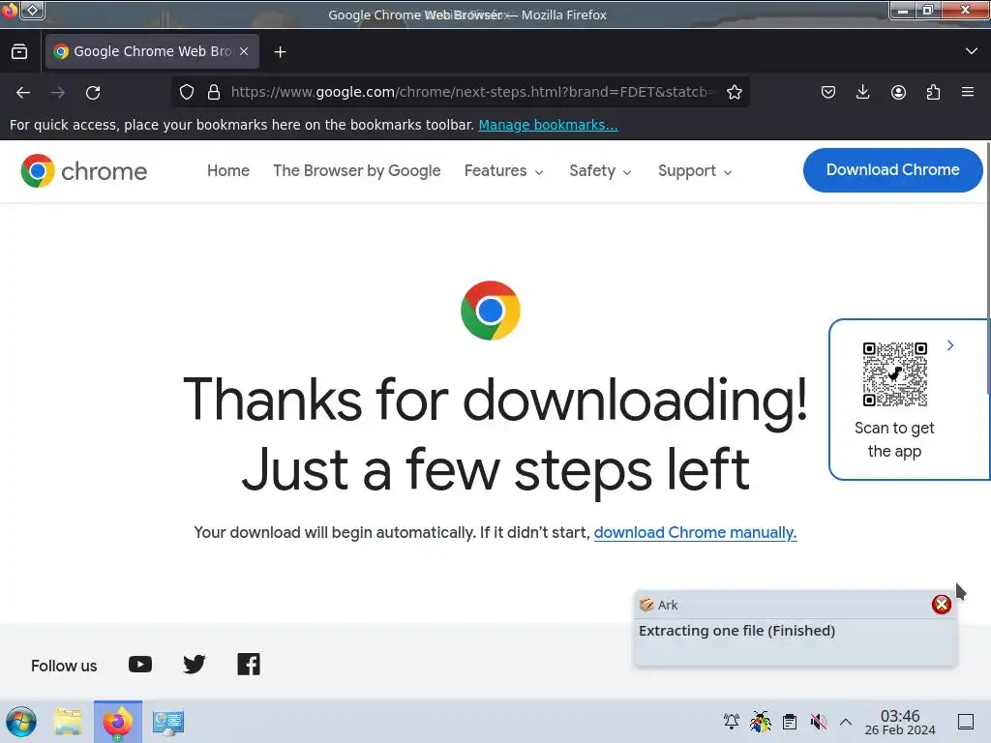Expand the Safety dropdown menu
991x743 pixels.
point(600,170)
